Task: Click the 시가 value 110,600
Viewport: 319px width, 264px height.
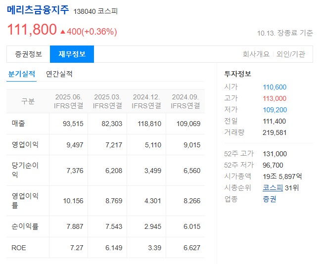Action: coord(274,87)
